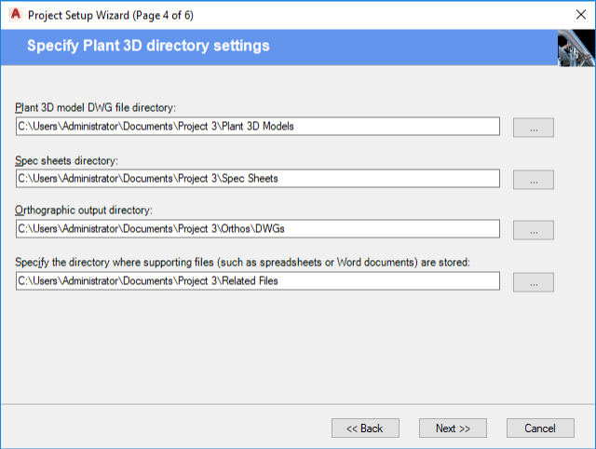The height and width of the screenshot is (449, 596).
Task: Click the 'Specify Plant 3D directory settings' heading
Action: coord(148,46)
